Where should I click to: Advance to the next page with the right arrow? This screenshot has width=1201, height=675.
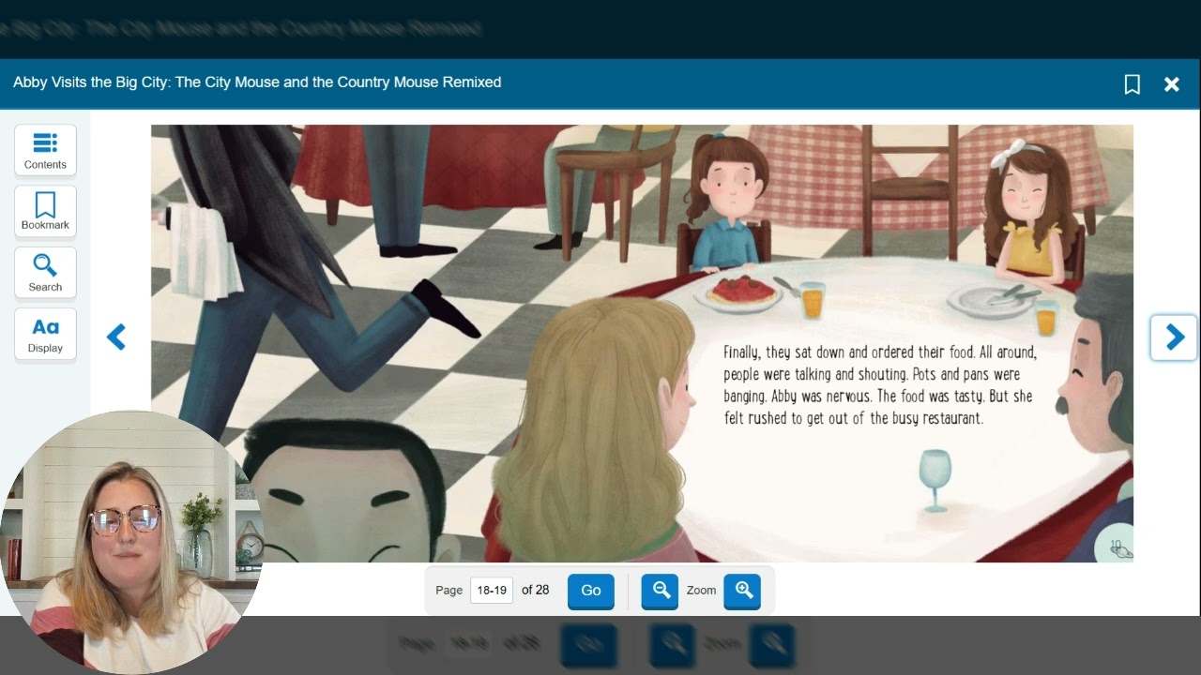pyautogui.click(x=1174, y=337)
